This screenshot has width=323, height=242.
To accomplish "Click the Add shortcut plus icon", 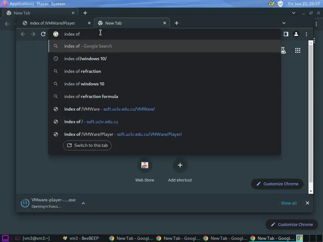I will pos(180,165).
